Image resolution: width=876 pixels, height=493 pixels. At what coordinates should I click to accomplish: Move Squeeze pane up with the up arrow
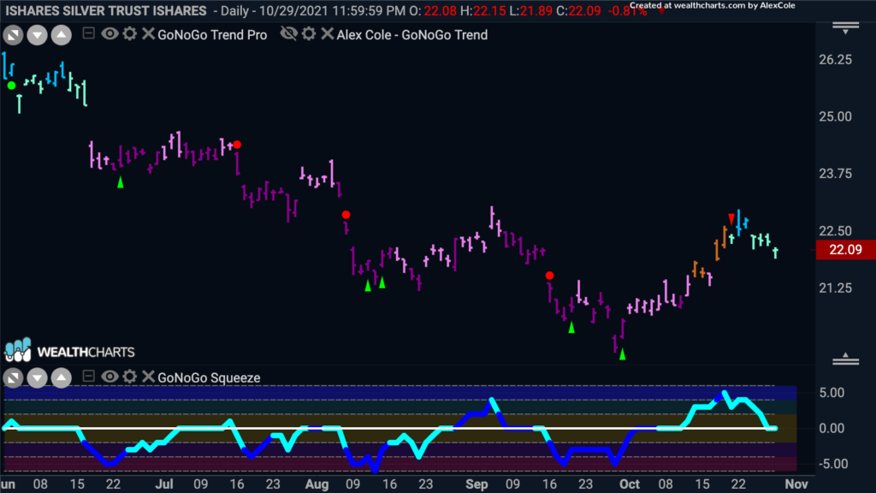pyautogui.click(x=61, y=377)
